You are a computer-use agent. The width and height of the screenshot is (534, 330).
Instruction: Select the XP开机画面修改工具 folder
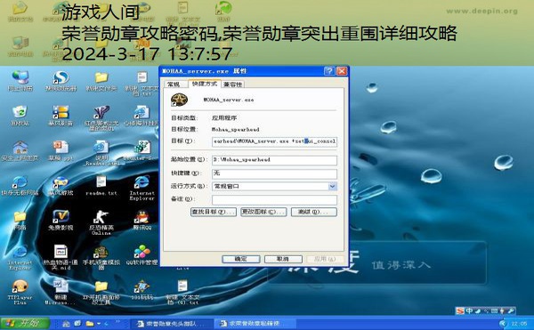pos(101,293)
